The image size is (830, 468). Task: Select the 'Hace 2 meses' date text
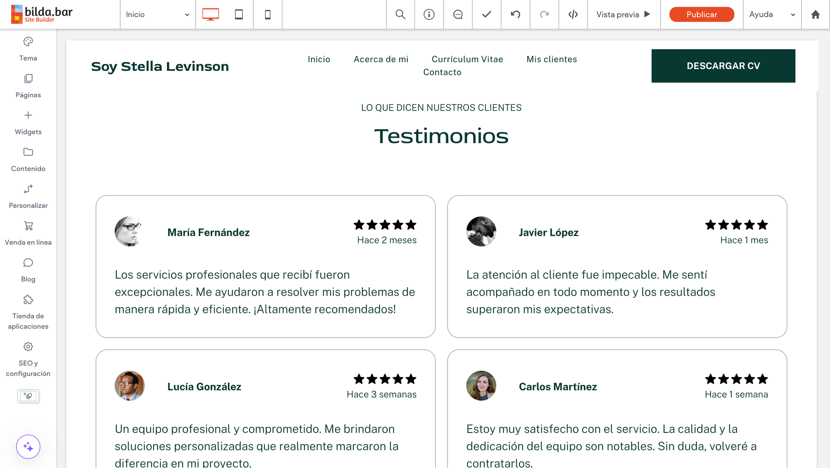pyautogui.click(x=387, y=240)
